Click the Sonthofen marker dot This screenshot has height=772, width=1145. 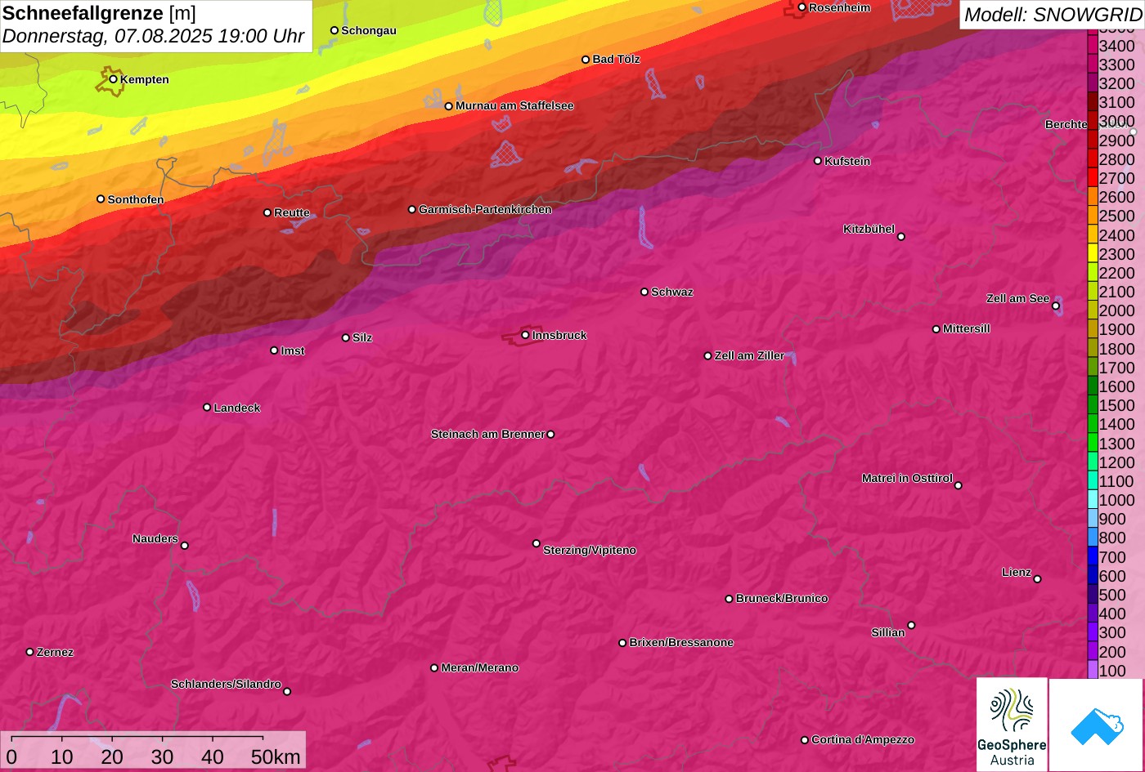[x=101, y=199]
